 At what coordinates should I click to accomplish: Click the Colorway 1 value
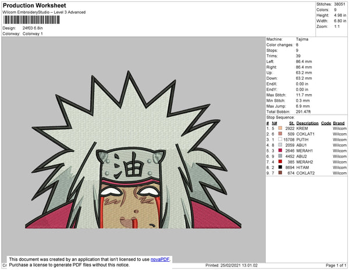33,34
